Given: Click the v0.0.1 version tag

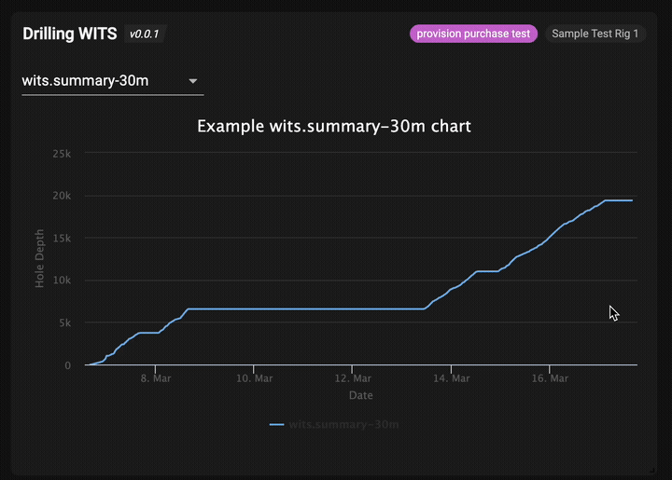Looking at the screenshot, I should pos(144,34).
